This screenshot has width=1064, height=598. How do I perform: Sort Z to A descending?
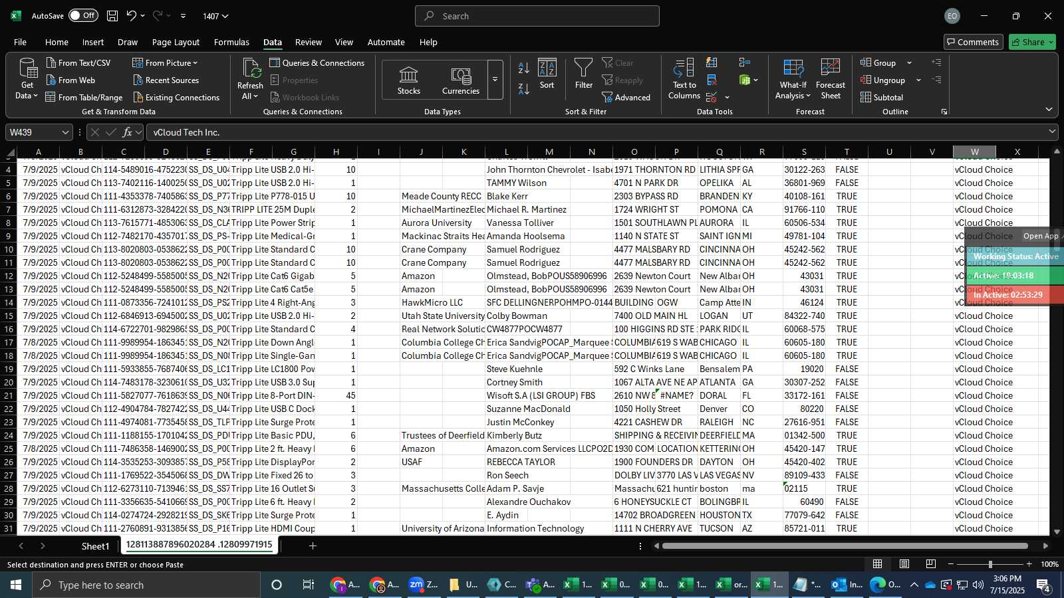pos(524,88)
